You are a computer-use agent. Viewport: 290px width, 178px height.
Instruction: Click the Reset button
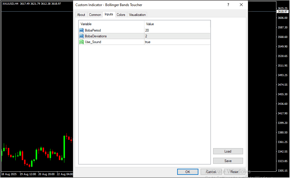(235, 172)
